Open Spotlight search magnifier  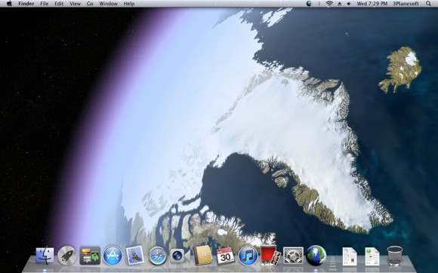[428, 4]
